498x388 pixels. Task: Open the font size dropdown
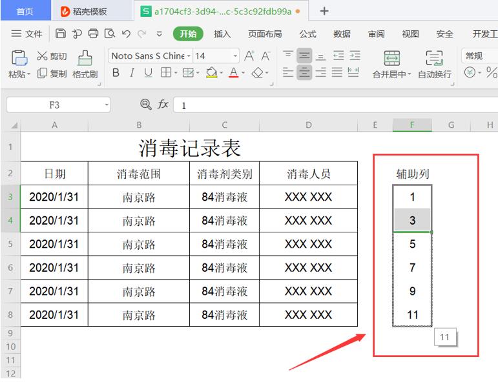[x=235, y=56]
